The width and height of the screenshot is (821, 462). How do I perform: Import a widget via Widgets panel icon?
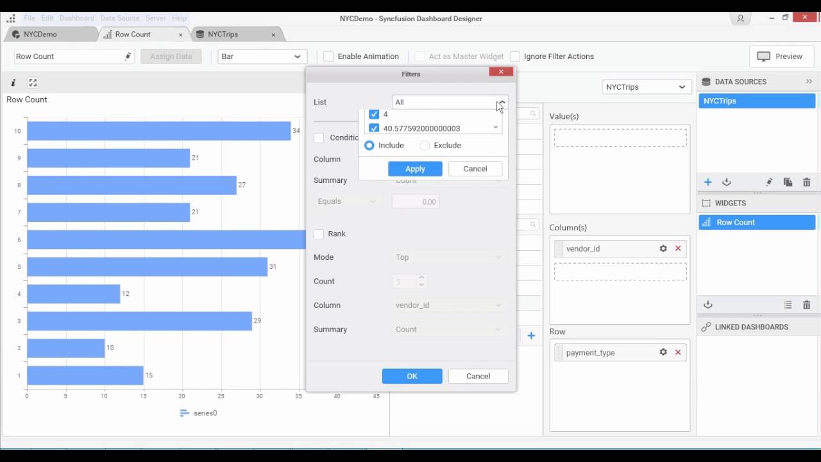tap(707, 305)
